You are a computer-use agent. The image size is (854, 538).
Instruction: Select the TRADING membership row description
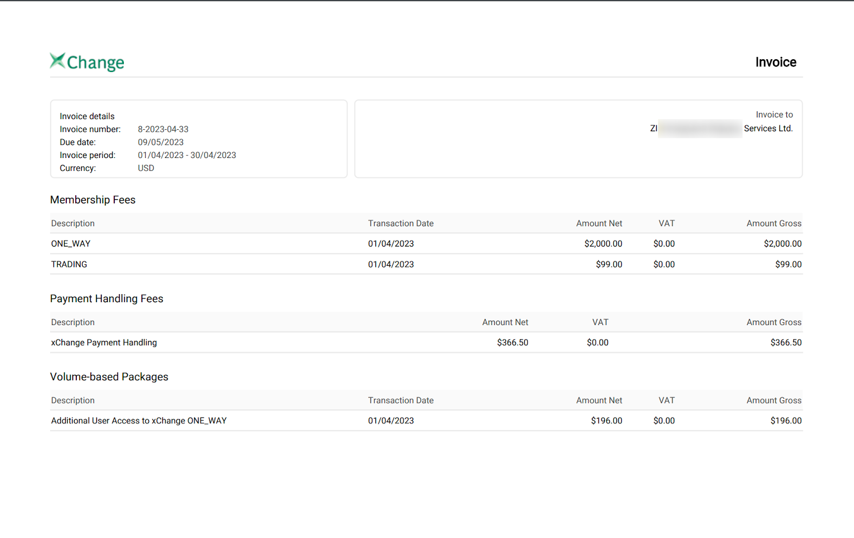(69, 264)
